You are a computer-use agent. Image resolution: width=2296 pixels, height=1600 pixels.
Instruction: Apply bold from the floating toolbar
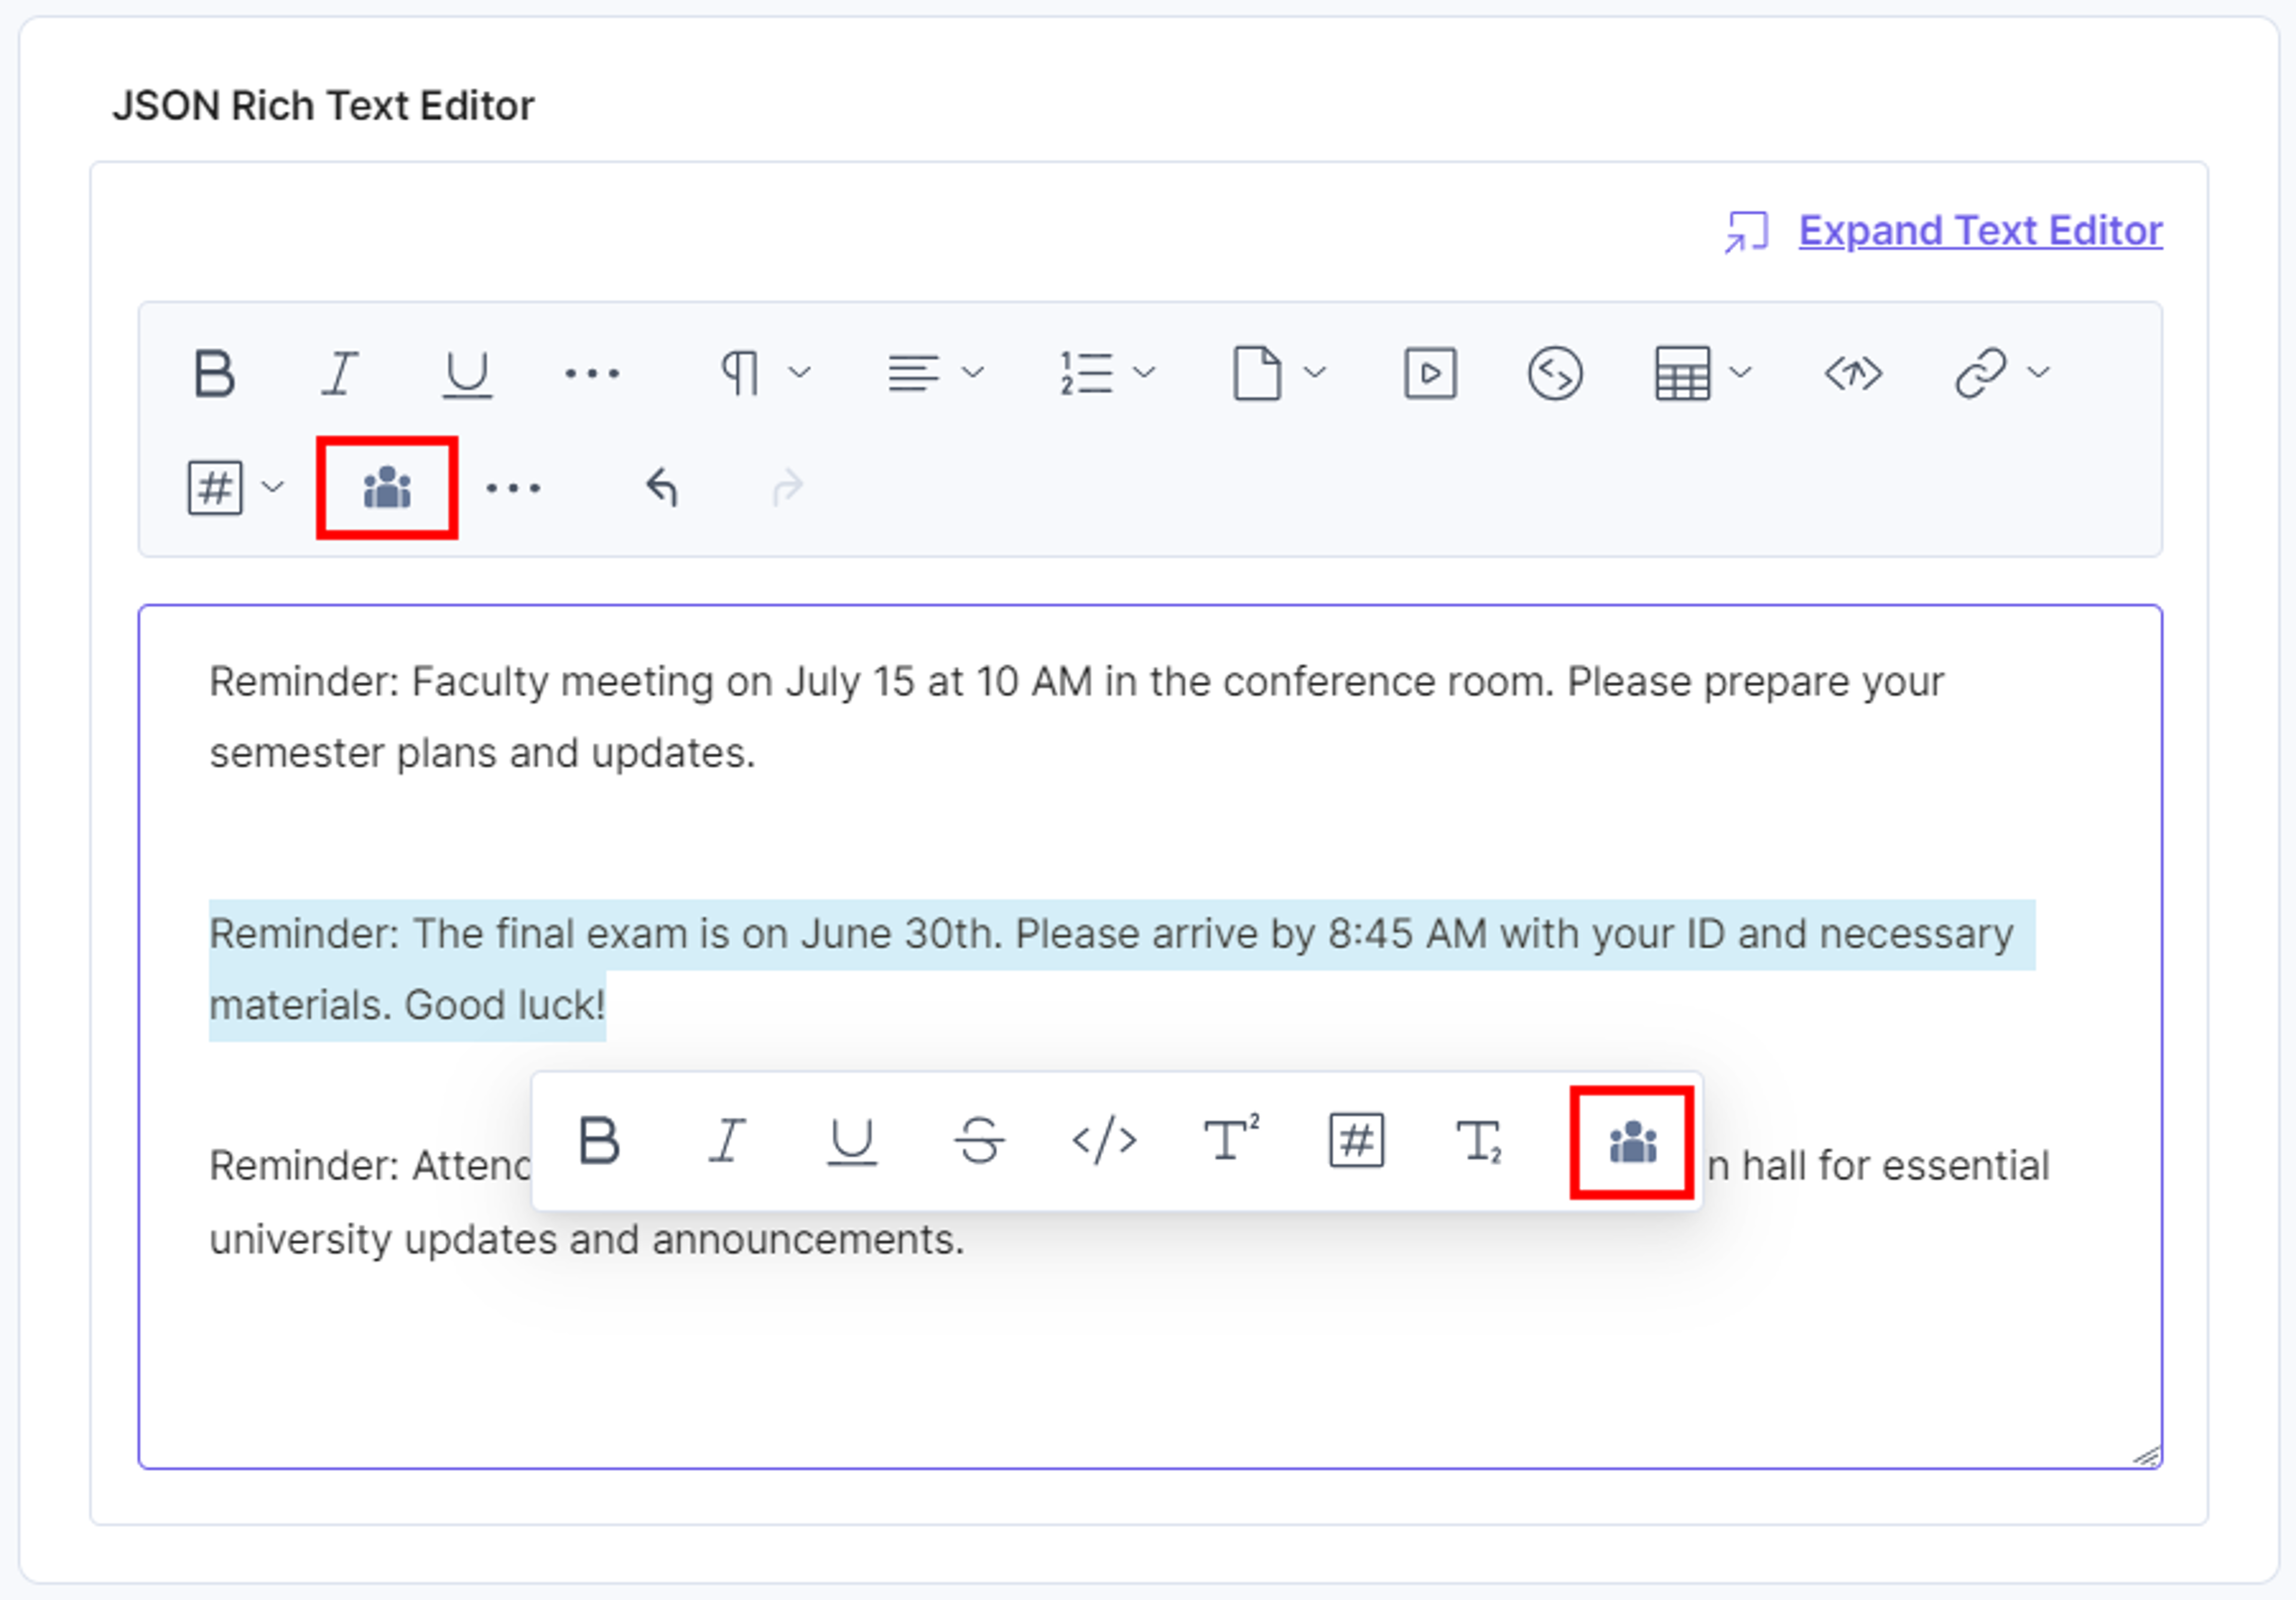coord(599,1141)
